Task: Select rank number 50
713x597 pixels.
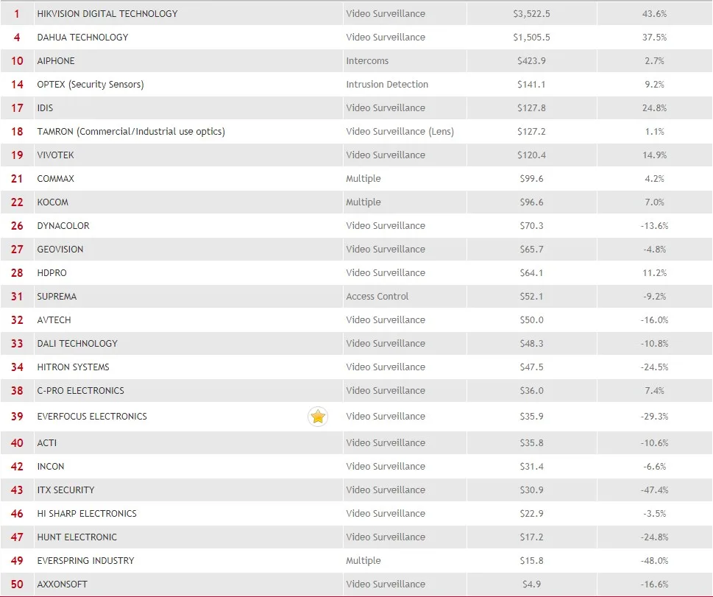Action: pos(17,584)
